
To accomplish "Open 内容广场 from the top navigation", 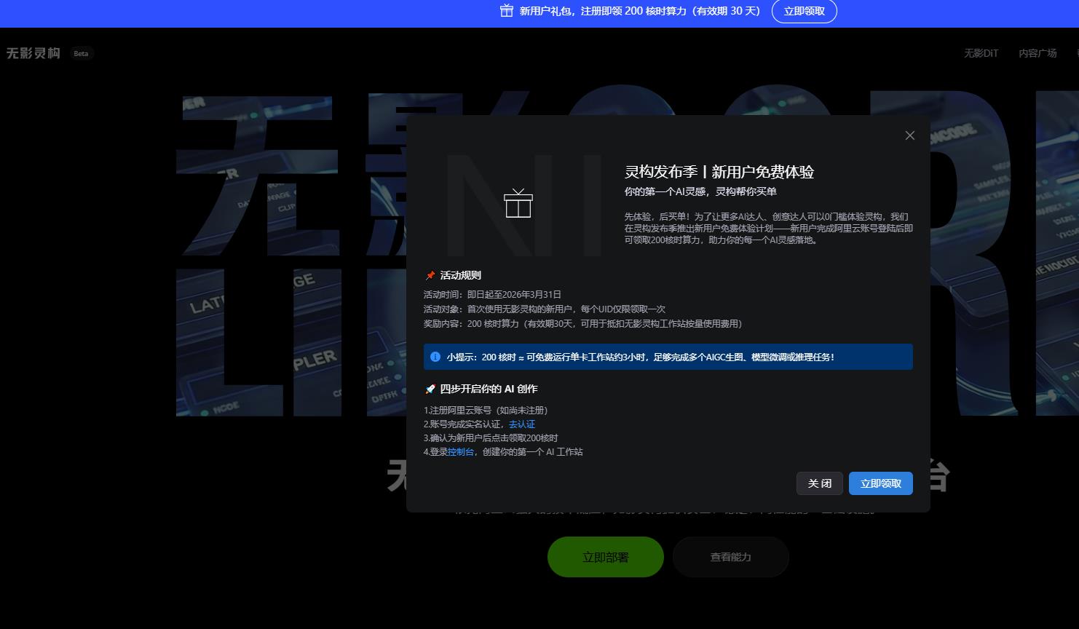I will tap(1037, 52).
